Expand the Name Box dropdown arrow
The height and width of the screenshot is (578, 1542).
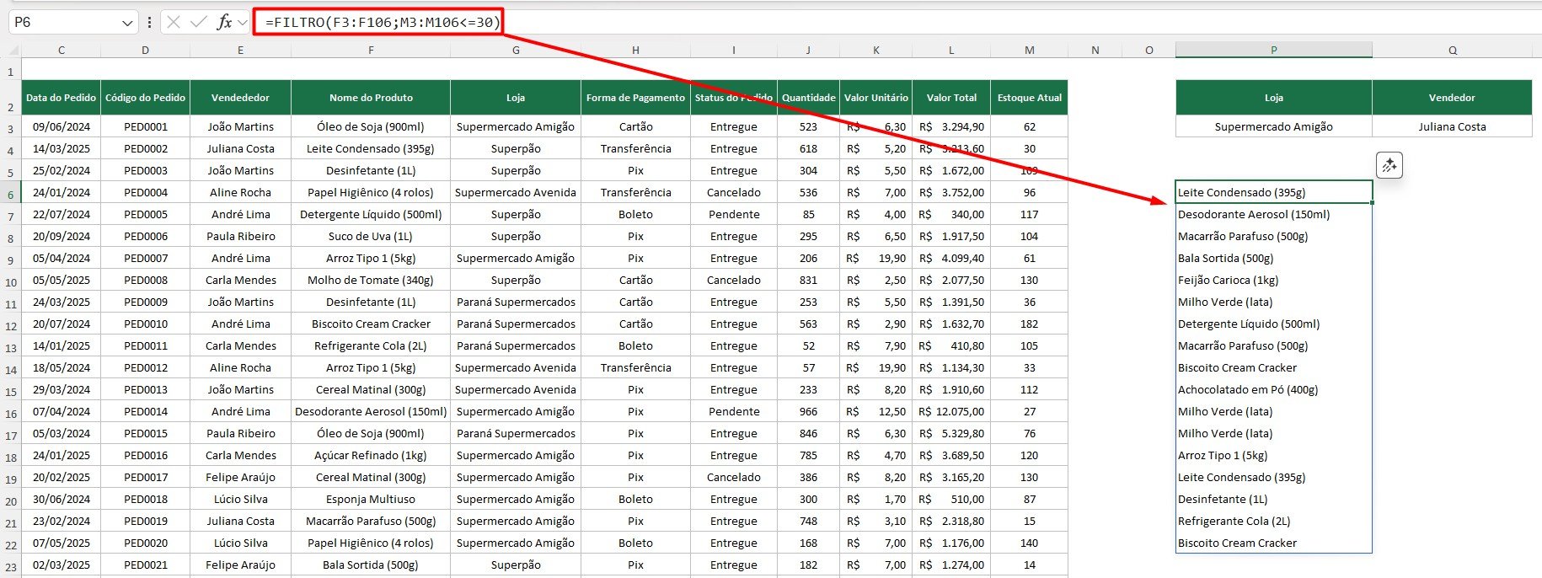tap(127, 23)
